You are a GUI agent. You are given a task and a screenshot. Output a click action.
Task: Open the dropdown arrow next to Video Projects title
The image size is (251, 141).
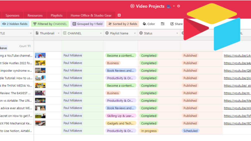(x=174, y=6)
